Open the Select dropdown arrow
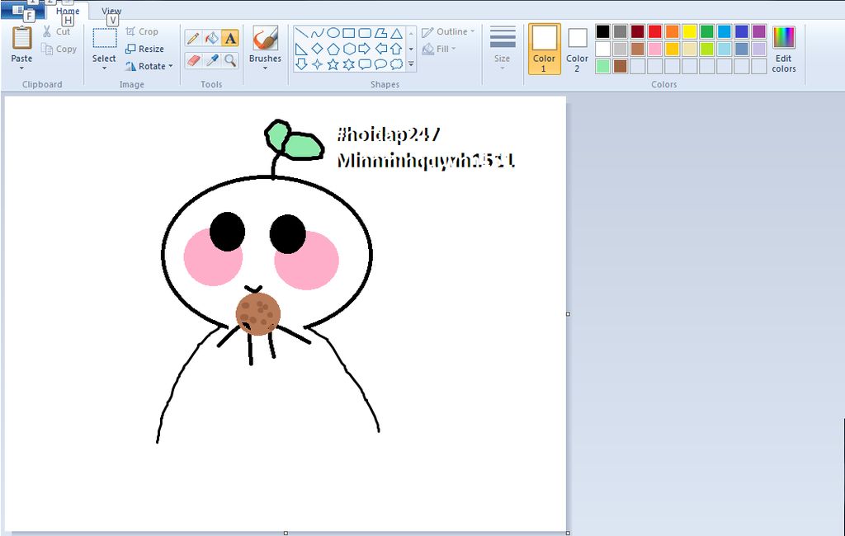Screen dimensions: 845x536 tap(104, 68)
